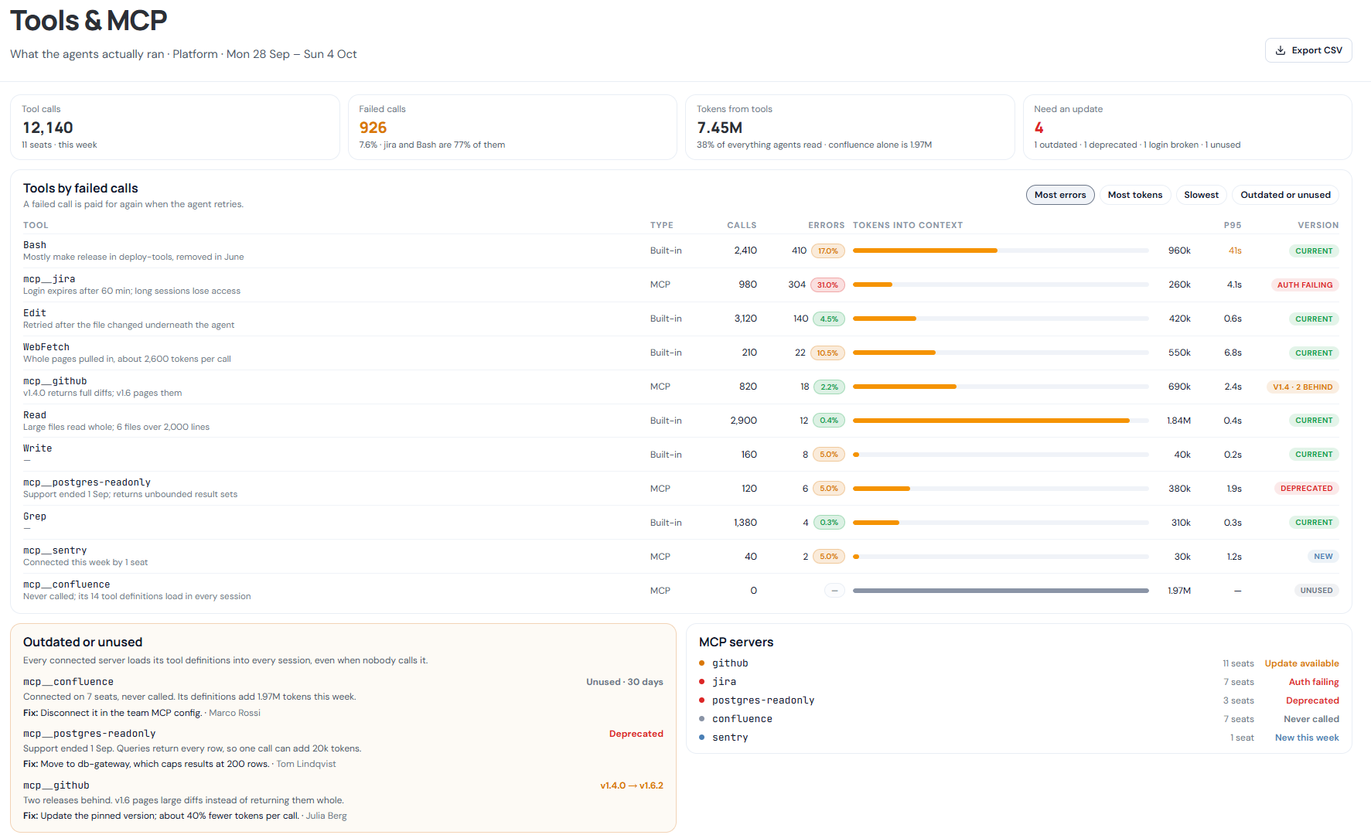Open the Need an update summary card
The image size is (1371, 835).
pos(1187,128)
